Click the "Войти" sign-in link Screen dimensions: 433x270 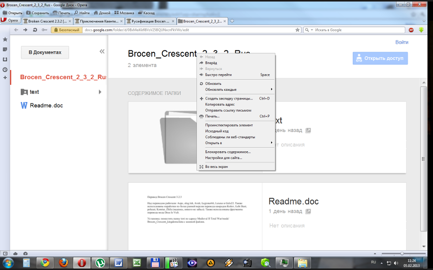[x=402, y=42]
